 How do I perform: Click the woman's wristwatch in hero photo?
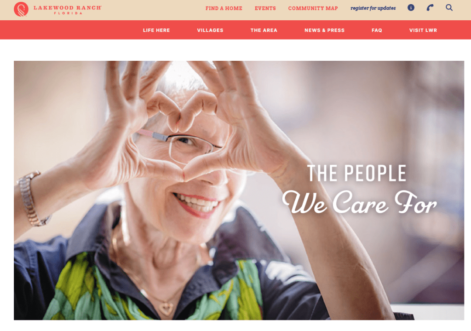click(x=30, y=199)
